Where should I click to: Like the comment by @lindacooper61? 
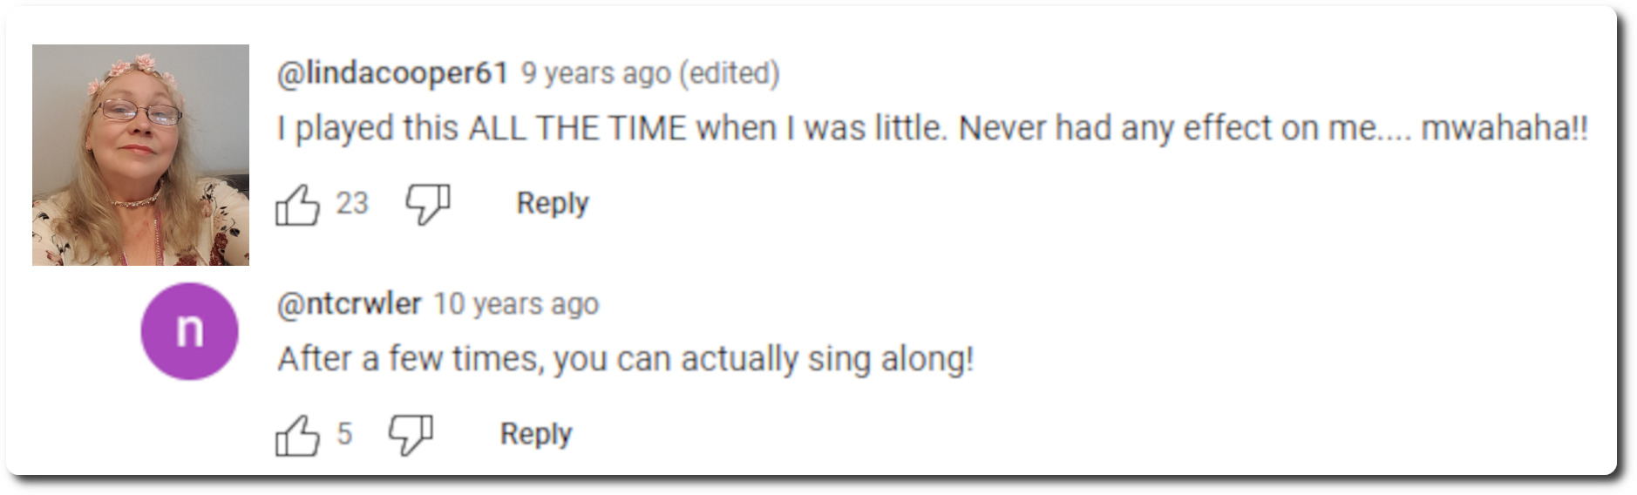pos(297,205)
